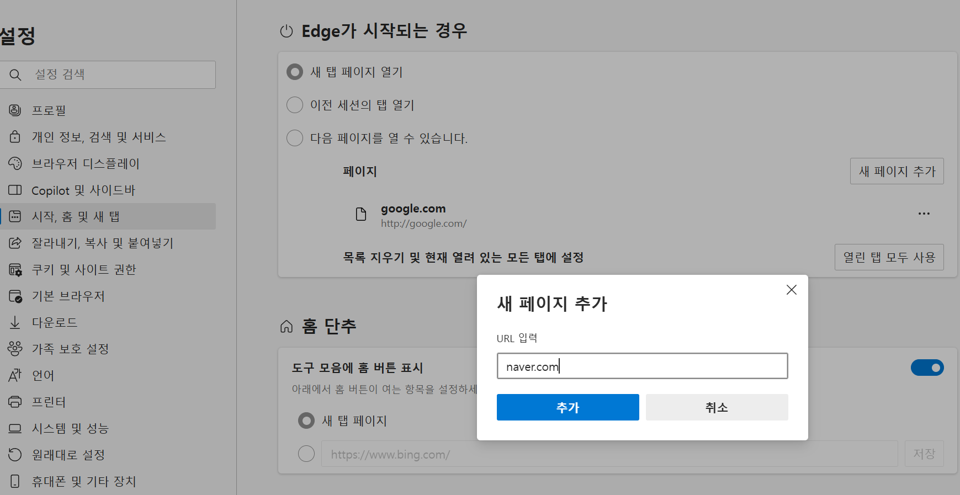Open 쿠키 및 사이트 권한 settings
The image size is (960, 495).
108,269
